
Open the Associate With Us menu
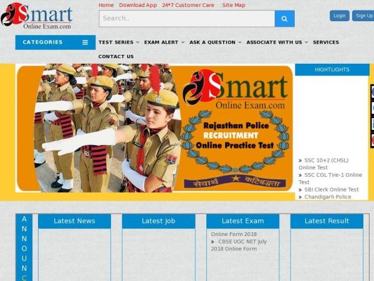[274, 42]
